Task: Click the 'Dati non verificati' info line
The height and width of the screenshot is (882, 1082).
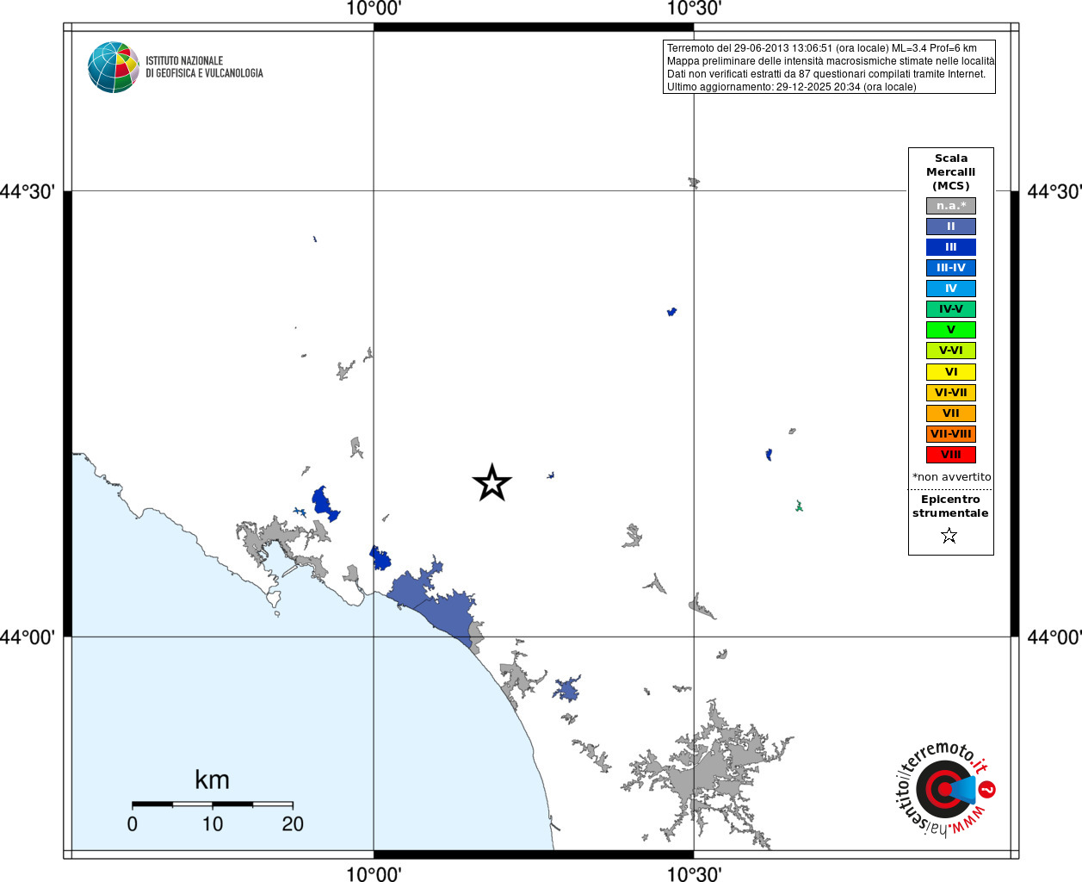Action: tap(826, 74)
